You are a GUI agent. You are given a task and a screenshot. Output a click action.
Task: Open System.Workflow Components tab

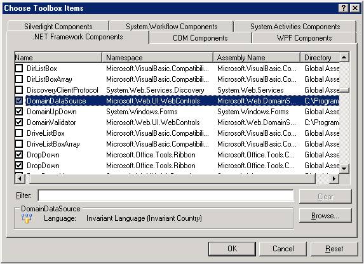172,27
